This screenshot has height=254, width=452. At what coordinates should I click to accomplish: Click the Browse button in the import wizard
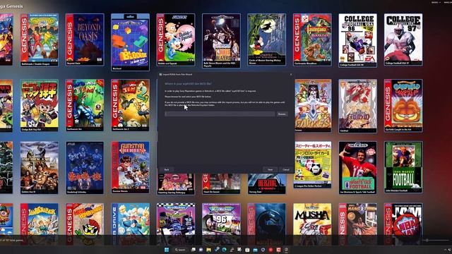(282, 114)
